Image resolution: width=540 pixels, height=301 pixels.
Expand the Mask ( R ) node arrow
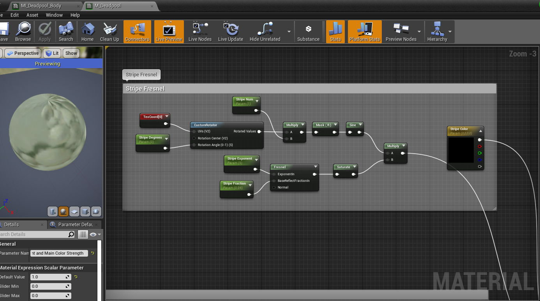pos(336,125)
